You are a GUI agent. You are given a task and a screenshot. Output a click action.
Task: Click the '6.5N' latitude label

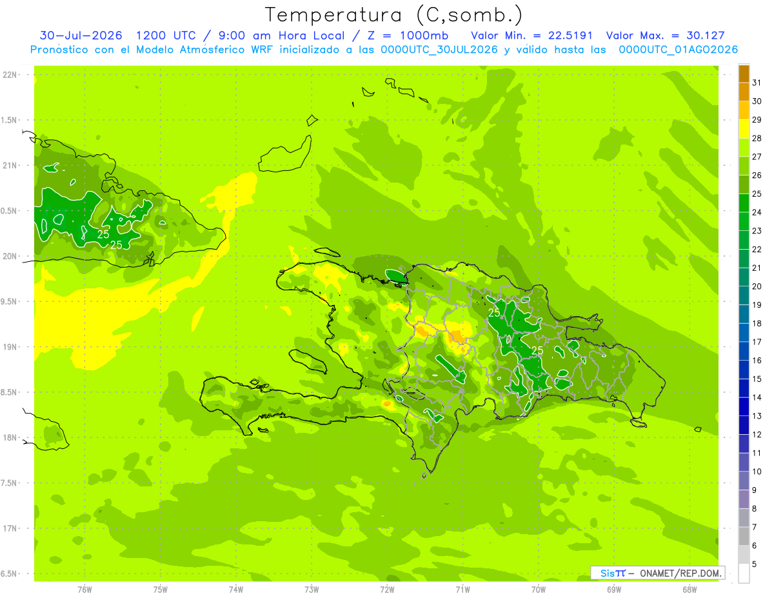pos(10,573)
